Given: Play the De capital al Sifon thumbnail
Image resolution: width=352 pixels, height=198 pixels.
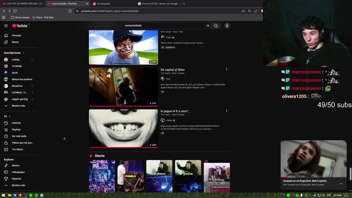Looking at the screenshot, I should tap(123, 87).
